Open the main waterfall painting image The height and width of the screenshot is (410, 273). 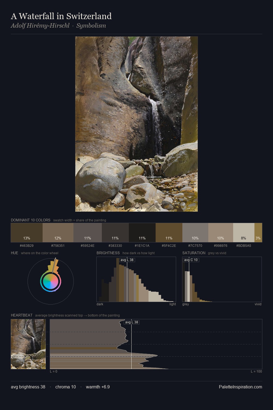(136, 124)
